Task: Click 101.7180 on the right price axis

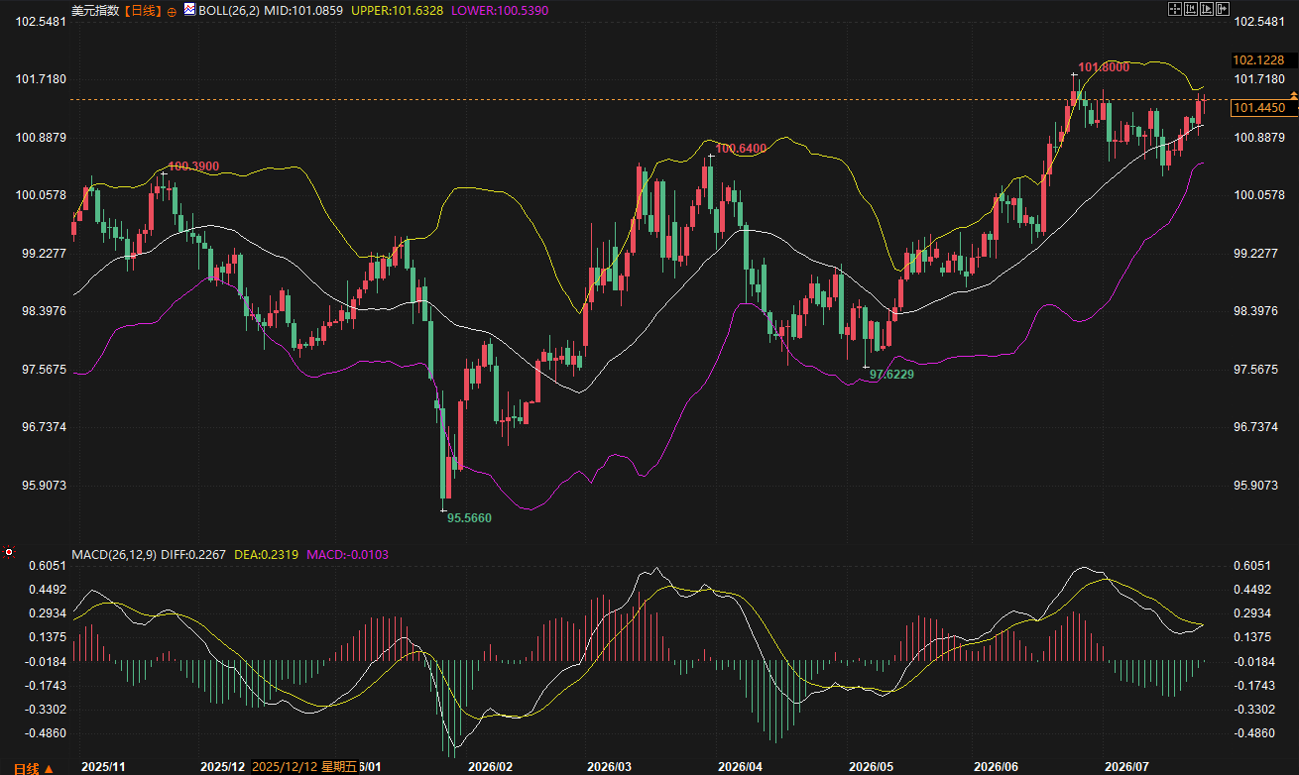Action: 1258,79
